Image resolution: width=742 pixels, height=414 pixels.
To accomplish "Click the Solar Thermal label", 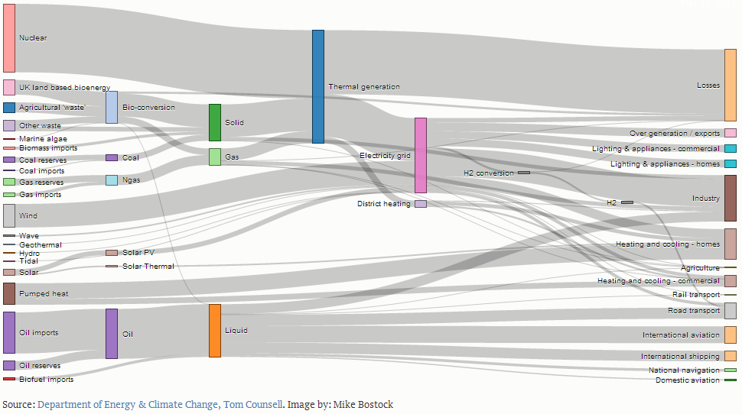I will pos(148,266).
